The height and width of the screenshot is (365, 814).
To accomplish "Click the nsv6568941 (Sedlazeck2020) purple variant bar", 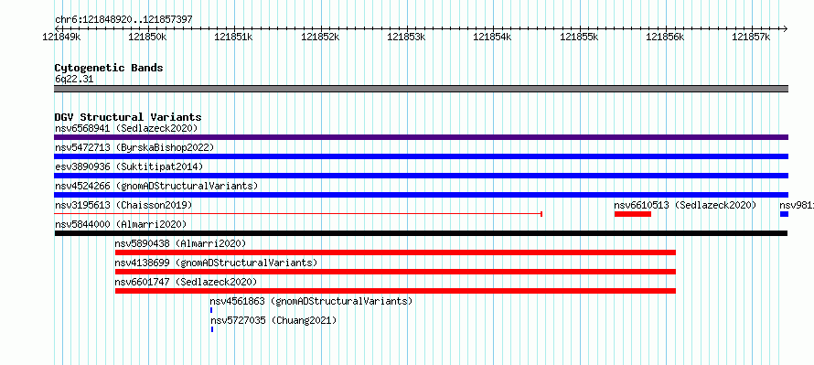I will point(421,137).
